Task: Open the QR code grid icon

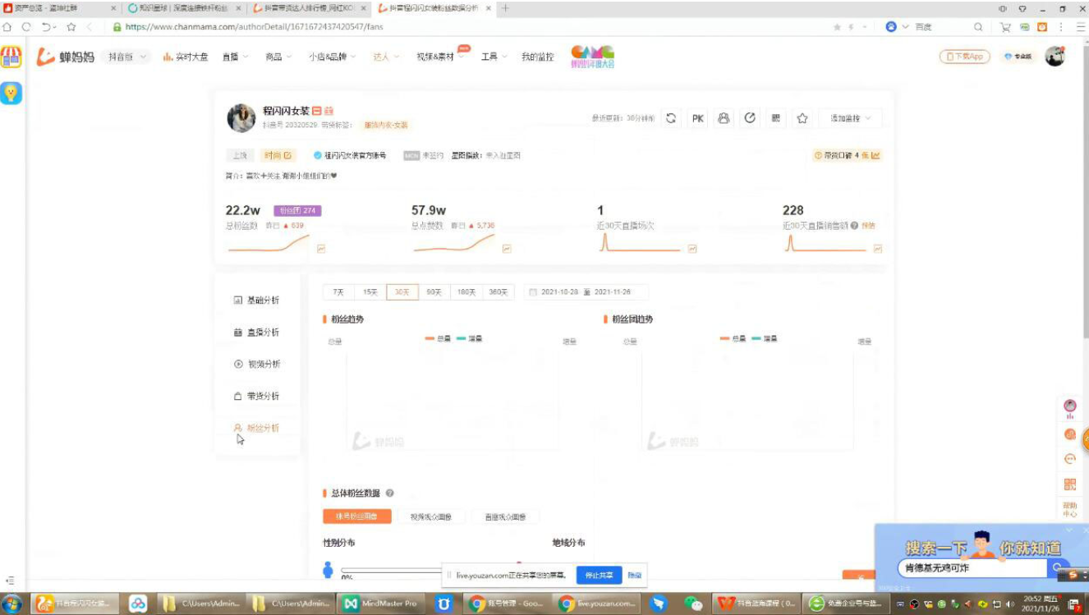Action: pos(776,118)
